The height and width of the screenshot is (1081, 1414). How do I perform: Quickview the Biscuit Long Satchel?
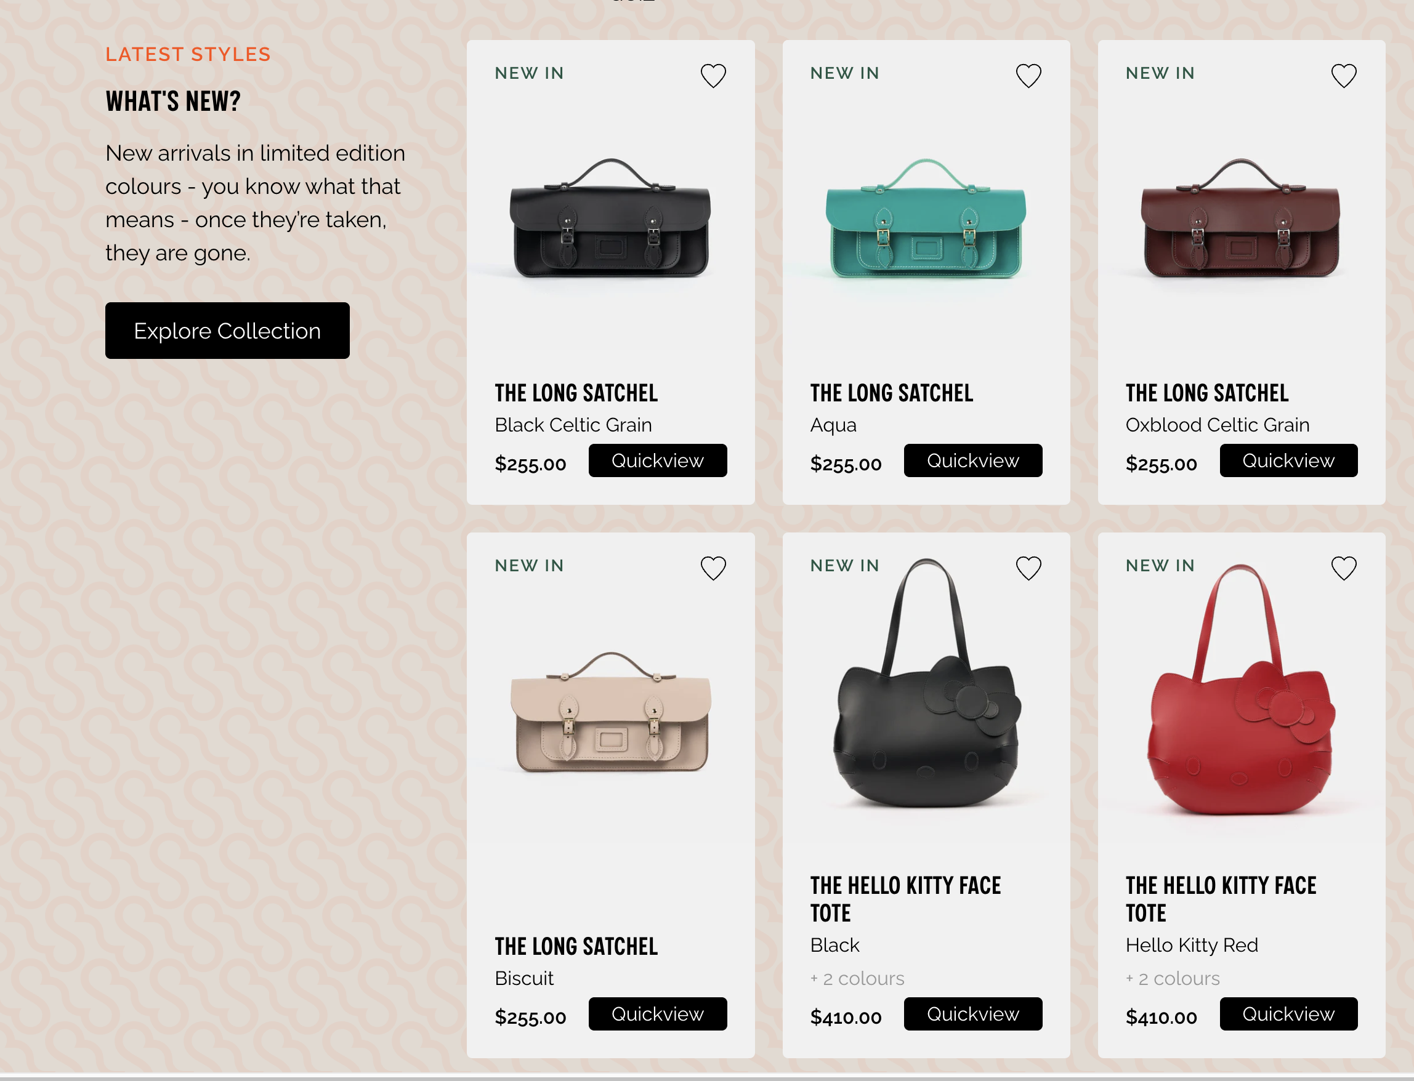(x=658, y=1013)
